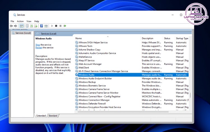
Task: Open the View menu
Action: [x=29, y=21]
